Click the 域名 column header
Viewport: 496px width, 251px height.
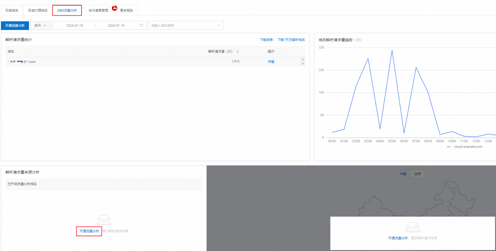coord(11,51)
